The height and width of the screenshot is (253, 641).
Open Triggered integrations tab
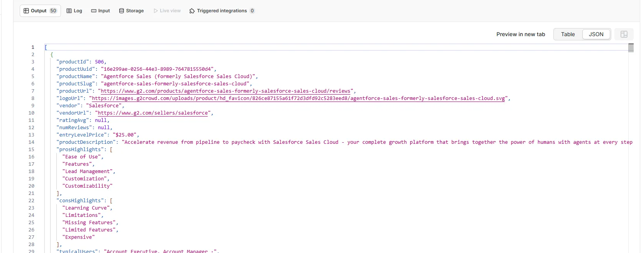click(222, 11)
